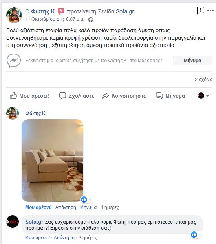Click the thumbs-up reaction on sofa photo
This screenshot has height=244, width=216.
point(84,200)
